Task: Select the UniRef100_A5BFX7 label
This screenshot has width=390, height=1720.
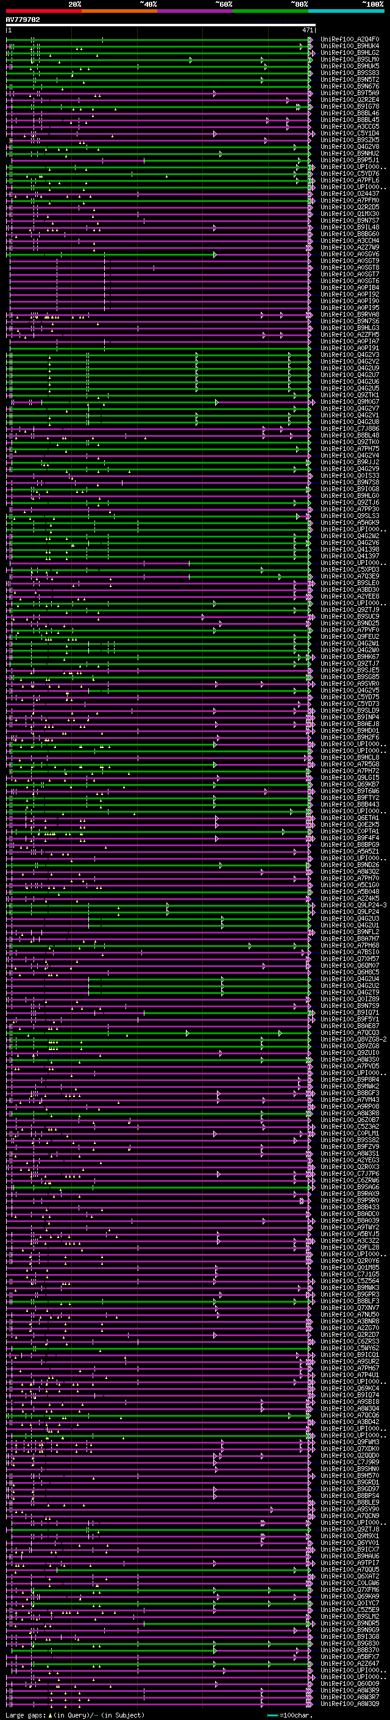Action: 350,1657
